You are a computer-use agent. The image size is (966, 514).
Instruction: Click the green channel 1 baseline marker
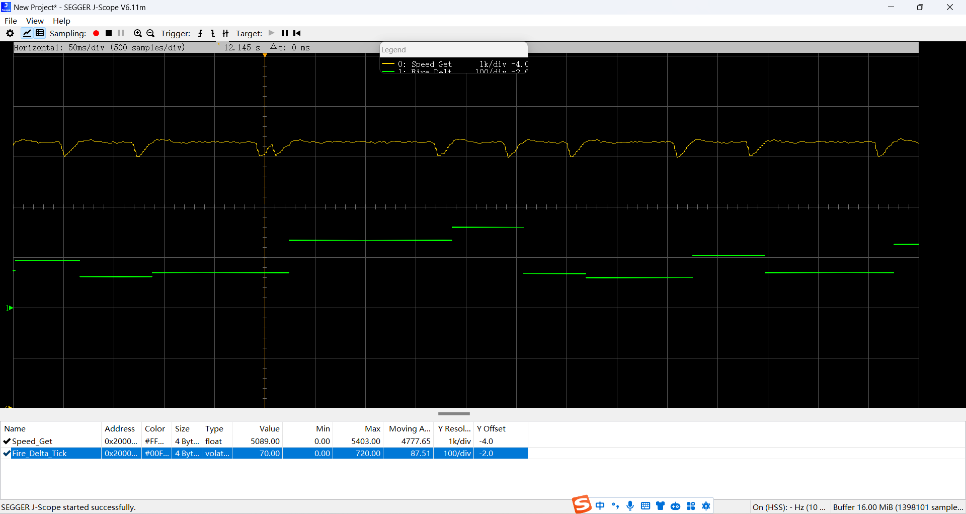10,308
